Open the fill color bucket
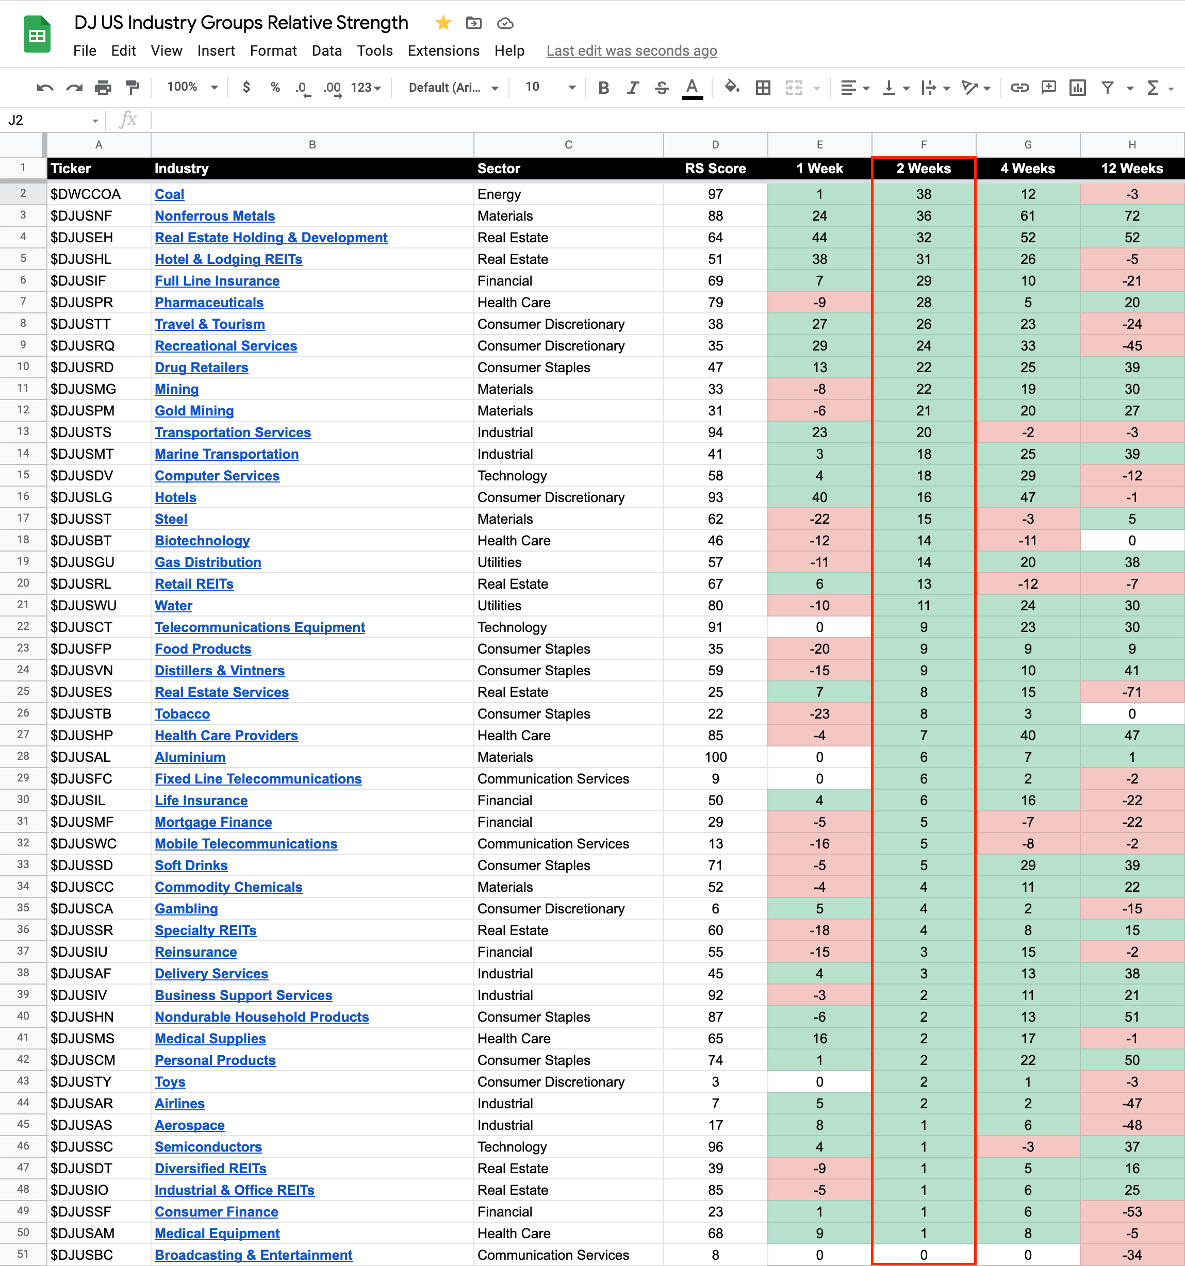This screenshot has width=1185, height=1266. [732, 87]
